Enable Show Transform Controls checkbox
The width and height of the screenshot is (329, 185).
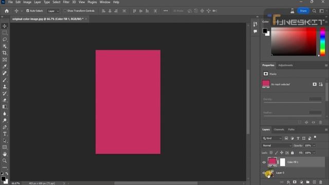pos(65,11)
